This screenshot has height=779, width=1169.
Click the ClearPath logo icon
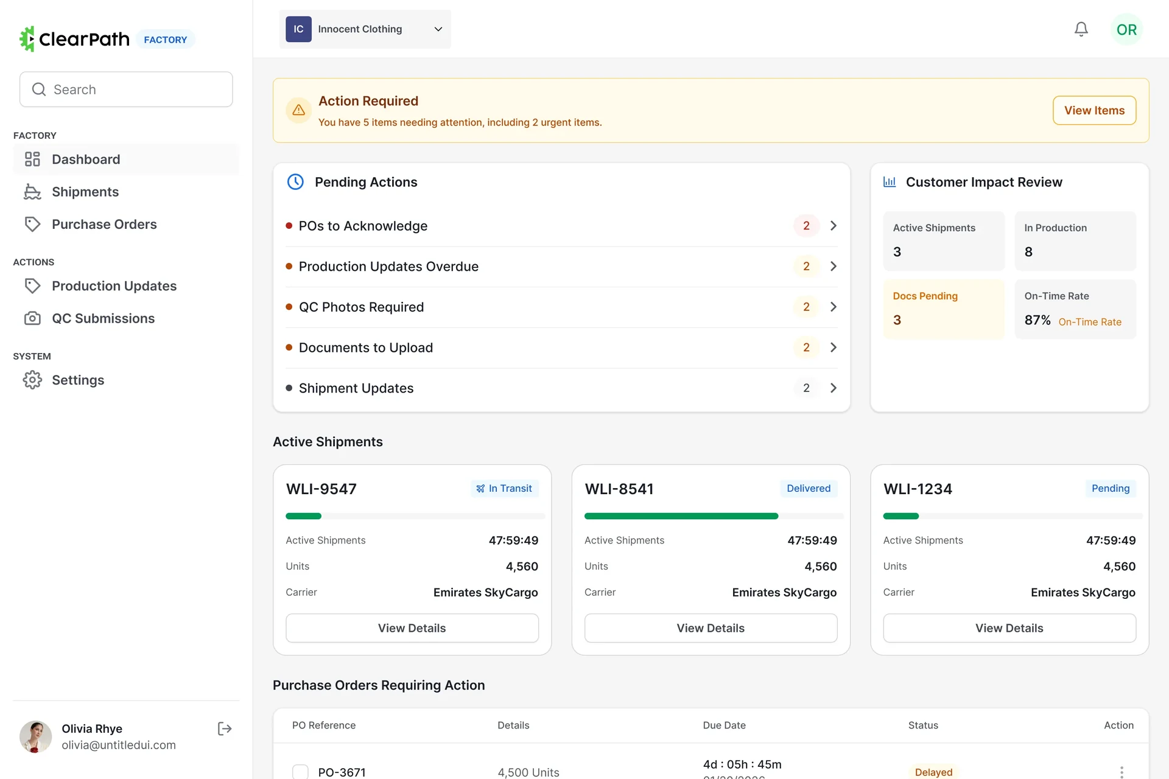27,39
